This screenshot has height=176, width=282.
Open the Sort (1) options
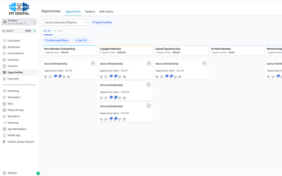point(81,40)
